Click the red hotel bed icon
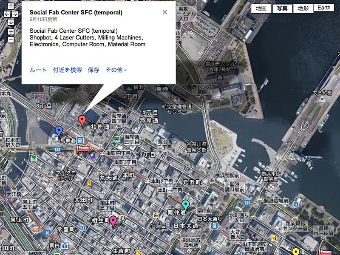The width and height of the screenshot is (340, 255). point(83,150)
